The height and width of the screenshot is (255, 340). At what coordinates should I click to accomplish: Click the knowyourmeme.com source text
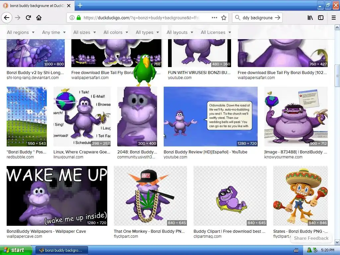(283, 157)
